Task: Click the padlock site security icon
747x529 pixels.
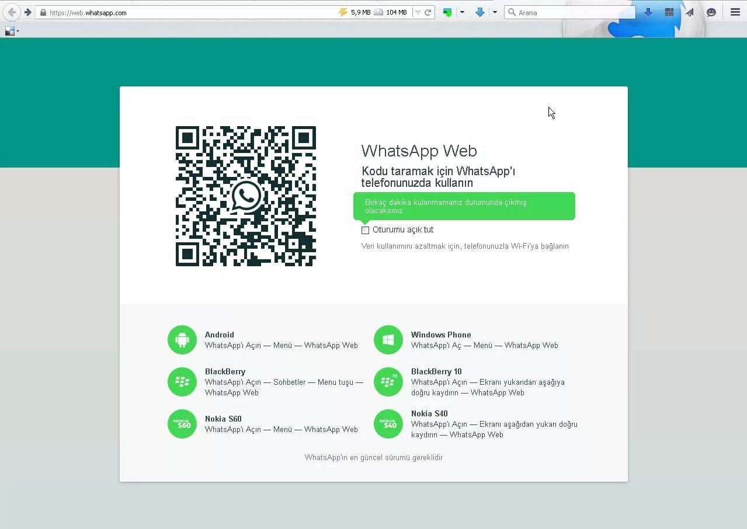Action: 43,12
